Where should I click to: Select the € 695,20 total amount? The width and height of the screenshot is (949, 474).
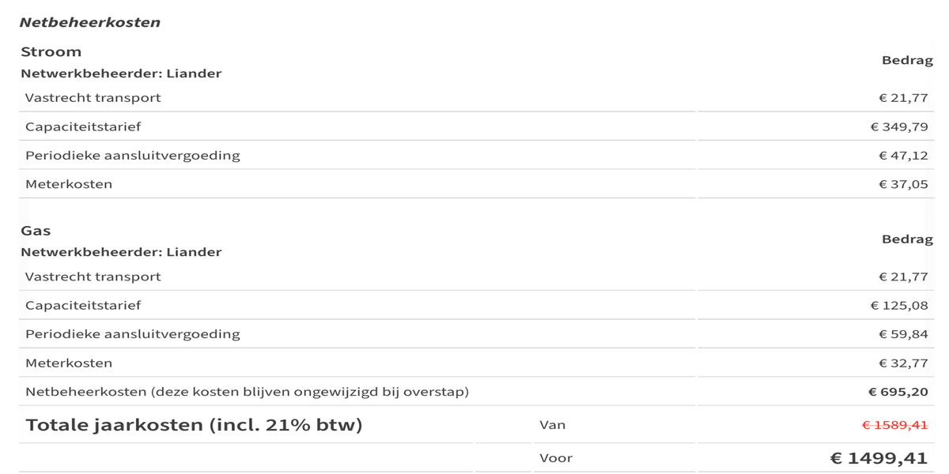point(898,392)
